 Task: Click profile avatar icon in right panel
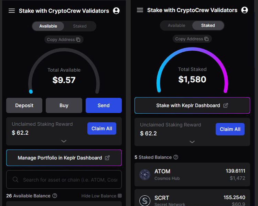245,10
